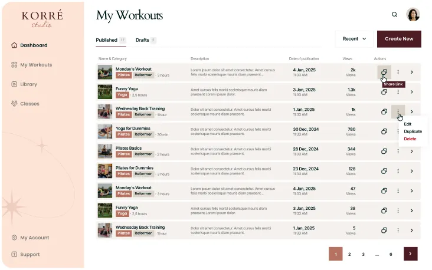Open the Wednesday Back Training thumbnail

(x=105, y=112)
